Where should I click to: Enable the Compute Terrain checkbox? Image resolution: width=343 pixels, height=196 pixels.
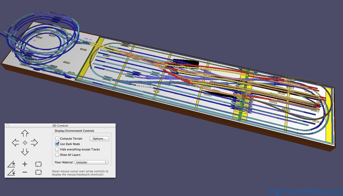pyautogui.click(x=57, y=138)
